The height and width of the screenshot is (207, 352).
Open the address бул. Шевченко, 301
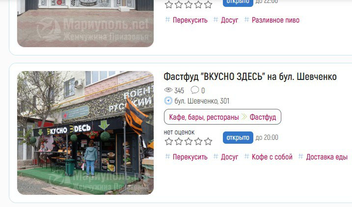tap(202, 101)
